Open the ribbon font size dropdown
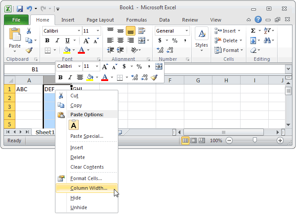 98,31
